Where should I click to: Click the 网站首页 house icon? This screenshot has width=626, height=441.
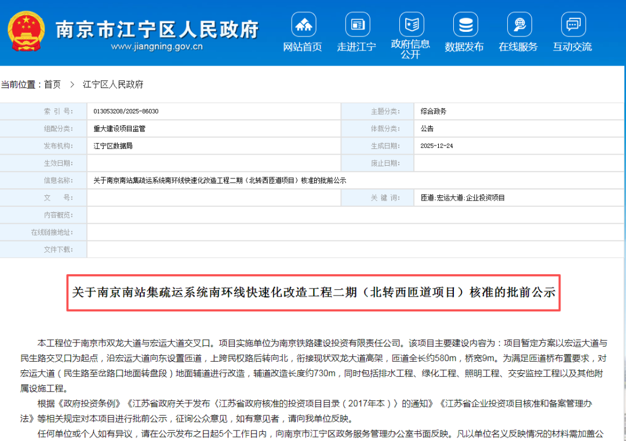(304, 24)
